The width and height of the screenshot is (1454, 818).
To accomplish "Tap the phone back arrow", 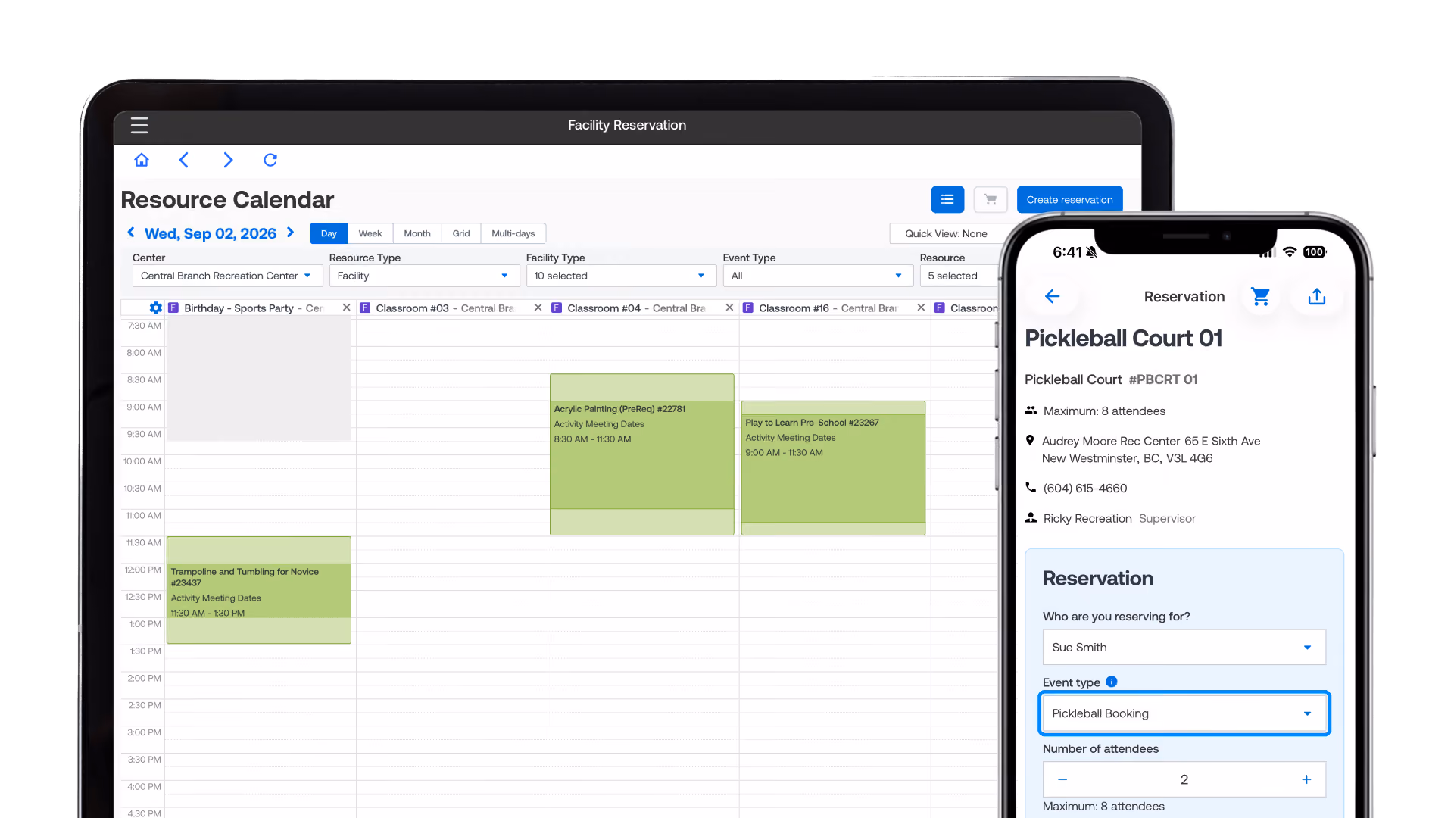I will (1052, 296).
